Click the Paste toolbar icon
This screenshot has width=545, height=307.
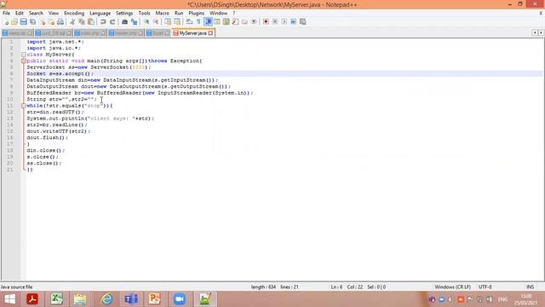91,21
